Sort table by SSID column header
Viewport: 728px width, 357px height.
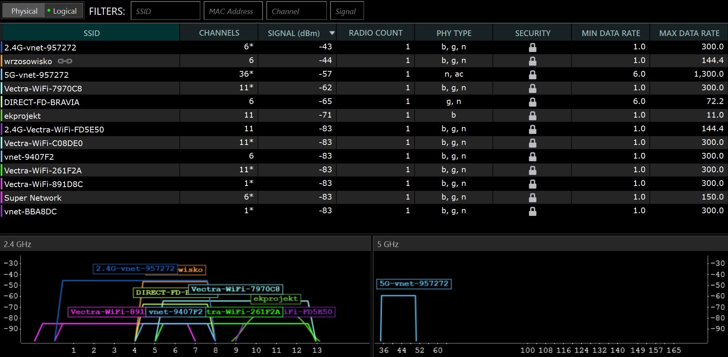tap(91, 33)
